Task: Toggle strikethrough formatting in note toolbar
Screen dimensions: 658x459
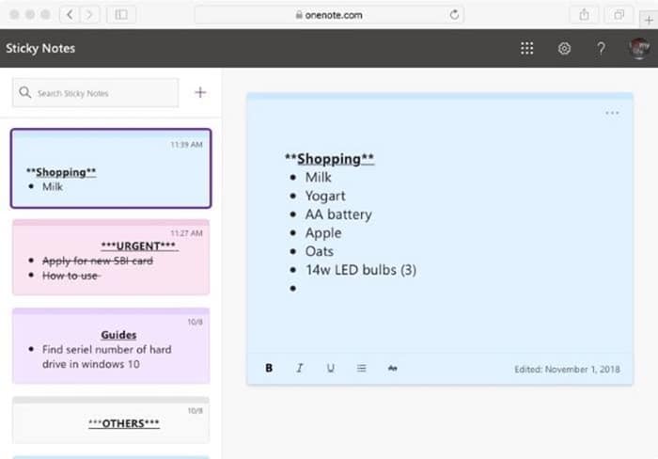Action: (x=392, y=368)
